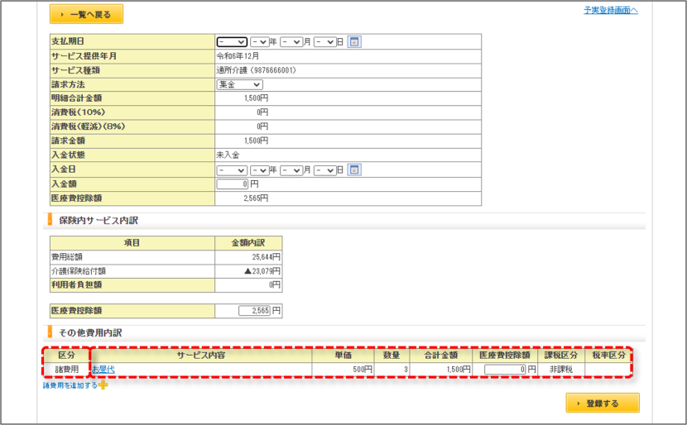Expand the 支払期日 era dropdown
Screen dimensions: 687x425
(x=232, y=42)
